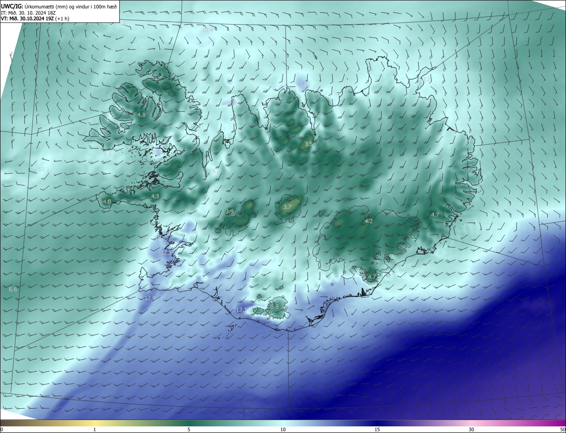Click the 3.9 value near the glacier outline

point(229,212)
